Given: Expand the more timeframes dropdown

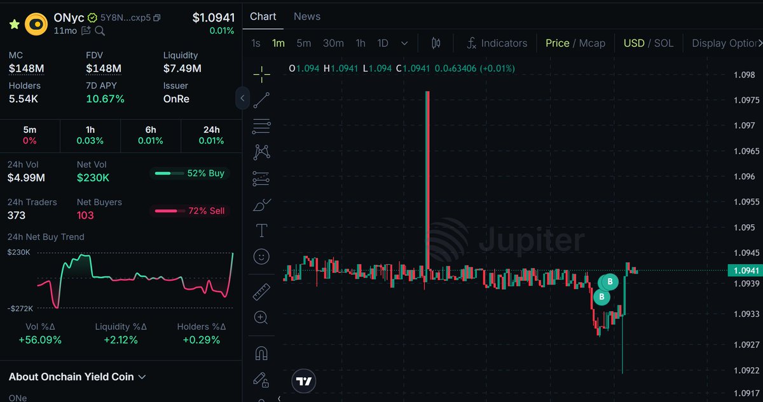Looking at the screenshot, I should (x=404, y=43).
